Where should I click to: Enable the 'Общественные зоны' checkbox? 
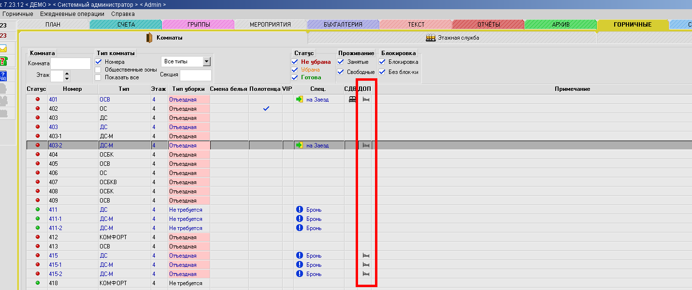(99, 70)
